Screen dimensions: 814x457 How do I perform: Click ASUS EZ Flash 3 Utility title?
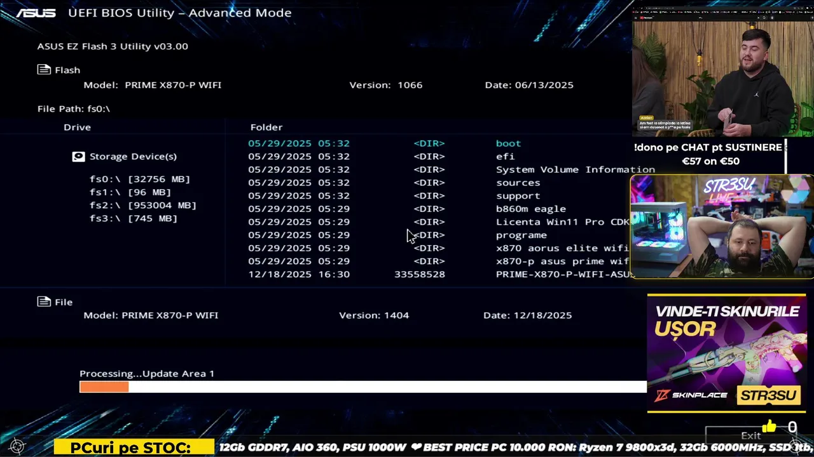pos(113,46)
